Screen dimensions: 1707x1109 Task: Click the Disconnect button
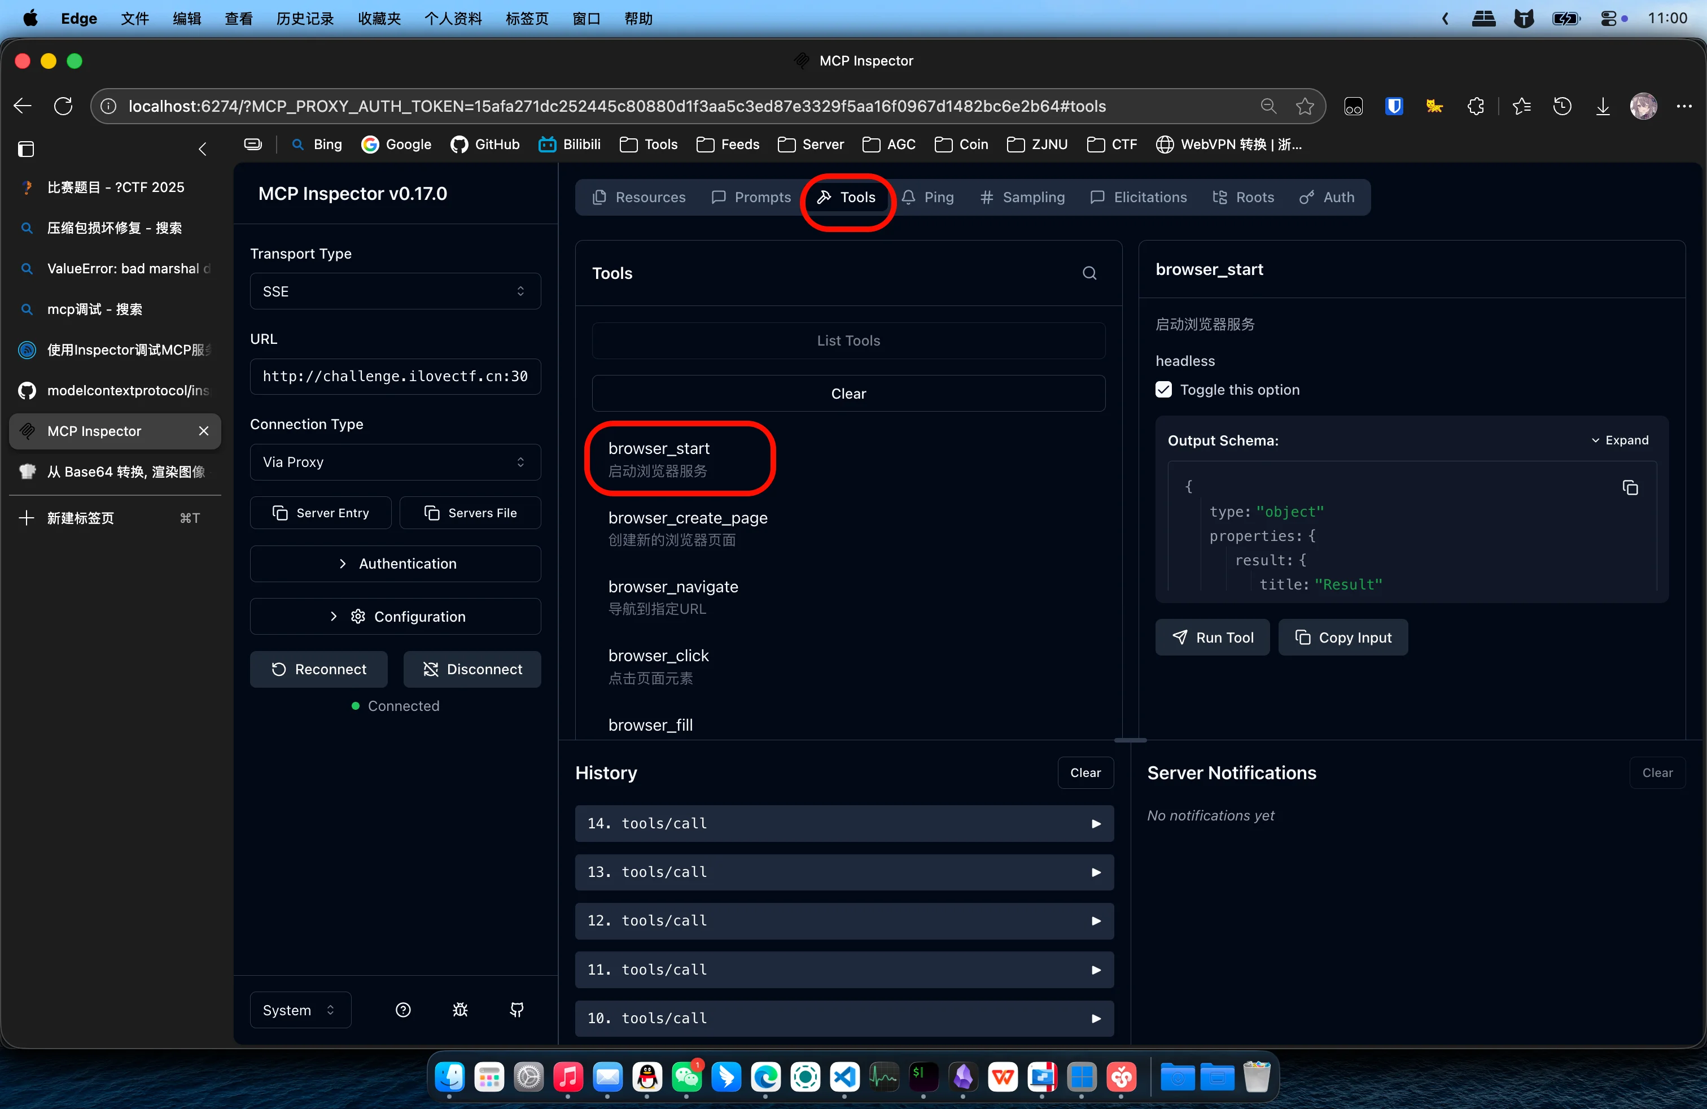pos(472,669)
